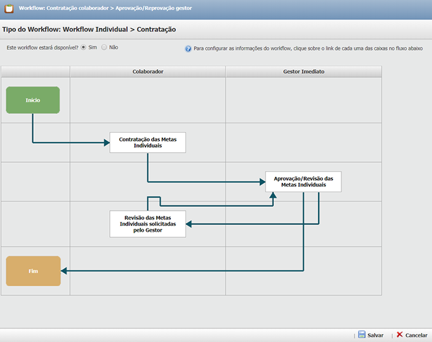The width and height of the screenshot is (432, 342).
Task: Click the workflow availability question label
Action: 42,47
